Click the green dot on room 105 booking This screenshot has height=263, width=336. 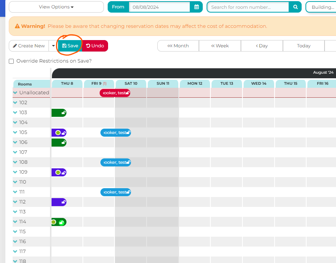click(58, 133)
